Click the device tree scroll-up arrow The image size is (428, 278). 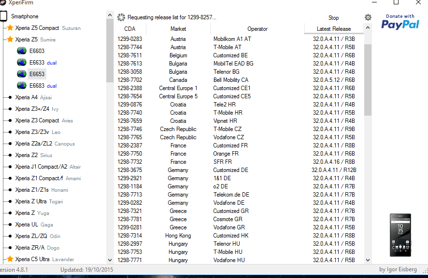(x=110, y=15)
